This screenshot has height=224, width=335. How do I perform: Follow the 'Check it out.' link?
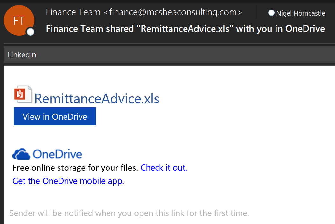click(x=164, y=168)
